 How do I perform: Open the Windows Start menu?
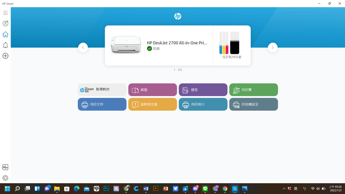tap(8, 188)
